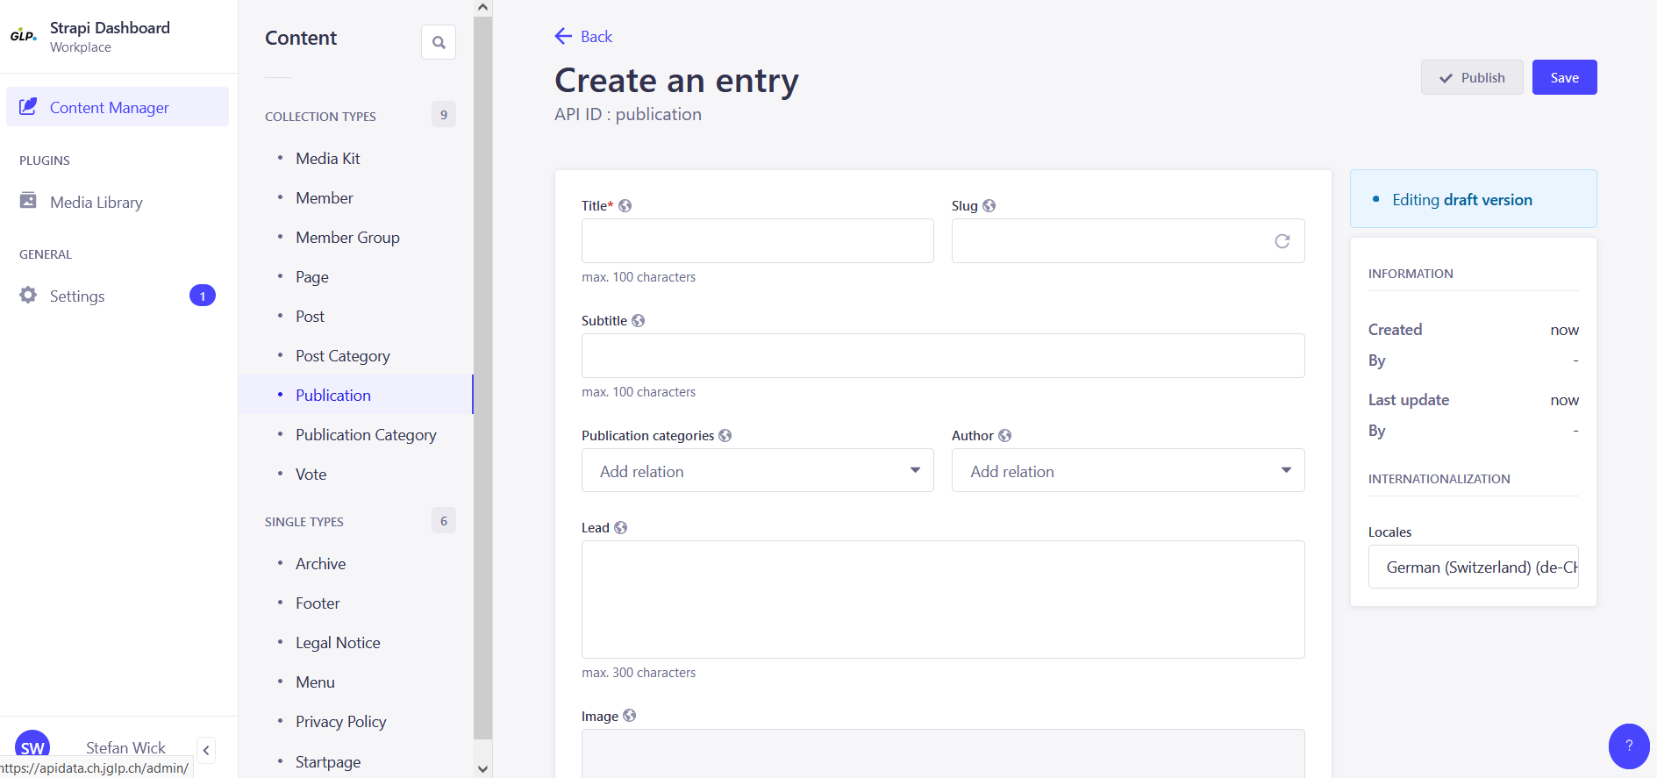Click the content list scrollbar up arrow
Image resolution: width=1657 pixels, height=778 pixels.
[482, 8]
